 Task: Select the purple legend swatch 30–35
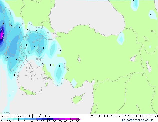coord(56,119)
